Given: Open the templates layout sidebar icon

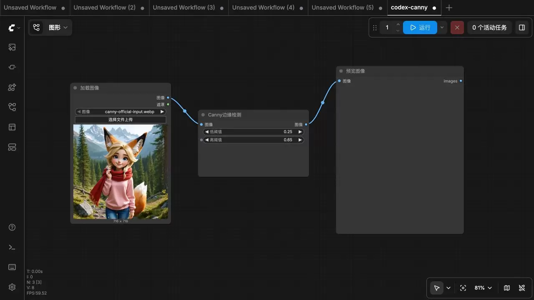Looking at the screenshot, I should 12,127.
